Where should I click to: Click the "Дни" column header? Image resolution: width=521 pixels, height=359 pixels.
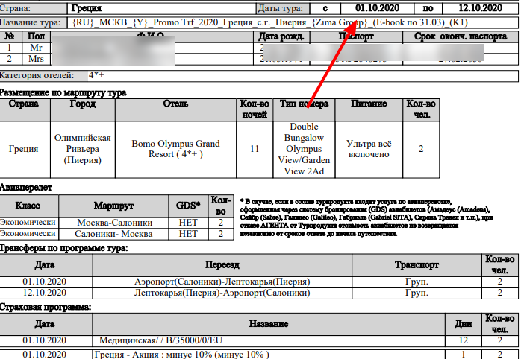[x=464, y=324]
